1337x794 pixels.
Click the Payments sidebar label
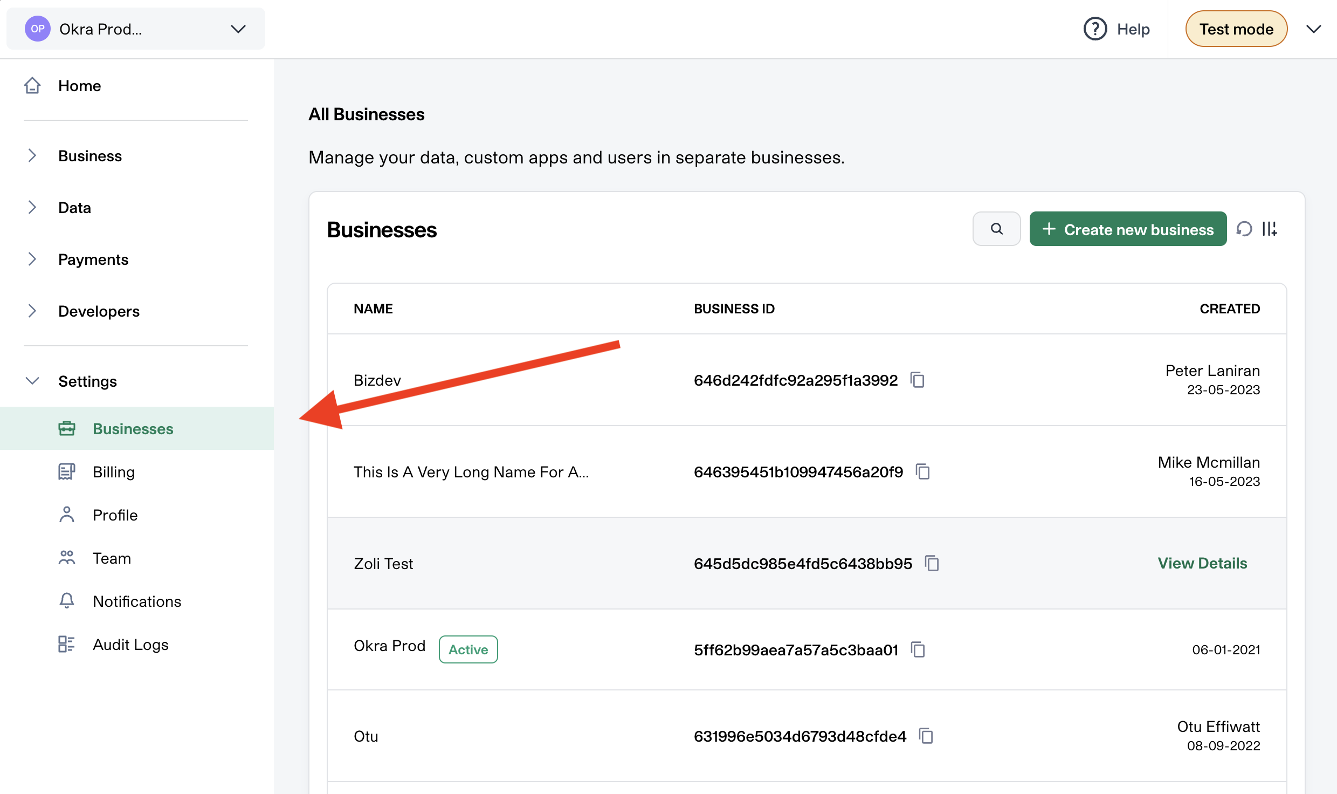pos(93,259)
